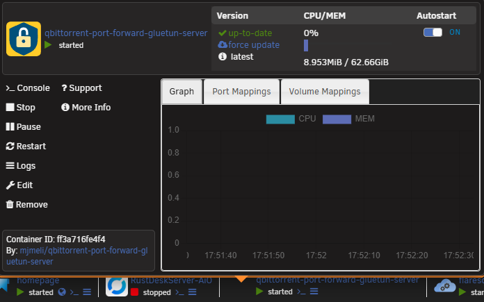Click the gluetun padlock shield container icon

click(24, 39)
